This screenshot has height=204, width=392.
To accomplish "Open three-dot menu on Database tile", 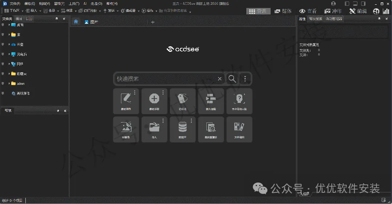I will tap(191, 121).
